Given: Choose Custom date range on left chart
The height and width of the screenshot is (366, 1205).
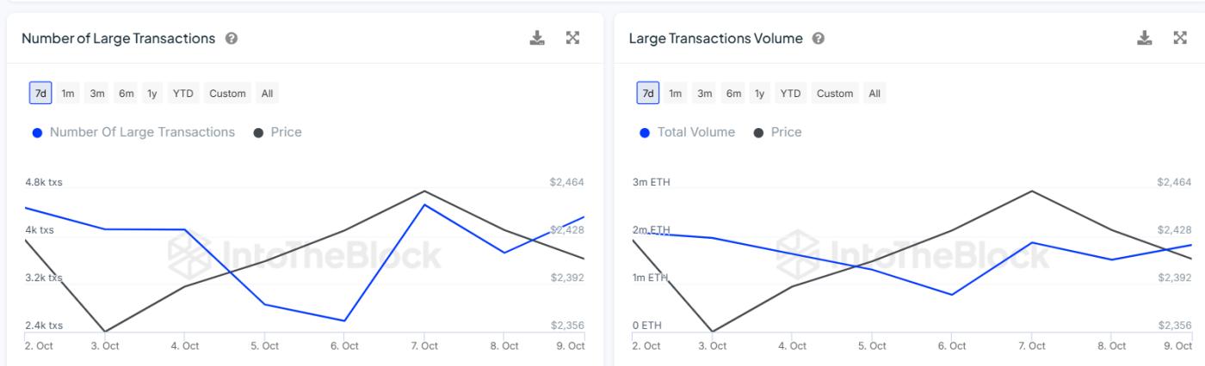Looking at the screenshot, I should [x=228, y=94].
